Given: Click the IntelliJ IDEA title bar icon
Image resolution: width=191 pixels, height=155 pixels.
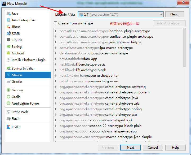Looking at the screenshot, I should click(4, 3).
